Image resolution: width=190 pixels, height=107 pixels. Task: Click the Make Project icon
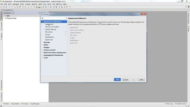[34, 7]
